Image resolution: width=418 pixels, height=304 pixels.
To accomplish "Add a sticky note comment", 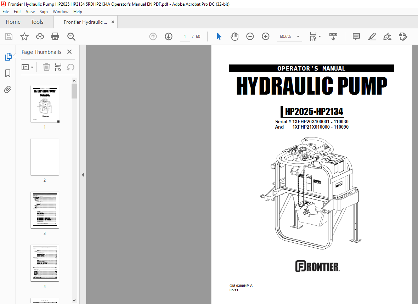I will 356,36.
